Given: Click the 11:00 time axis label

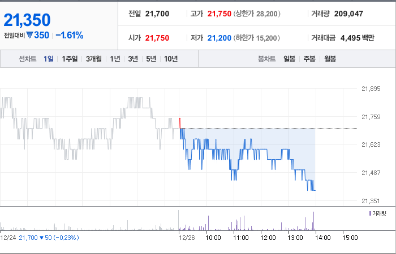Looking at the screenshot, I should (x=240, y=238).
